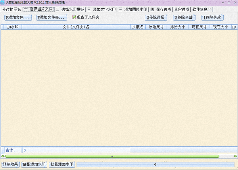Click the 单张添加水印 button
Image resolution: width=238 pixels, height=170 pixels.
[x=34, y=164]
